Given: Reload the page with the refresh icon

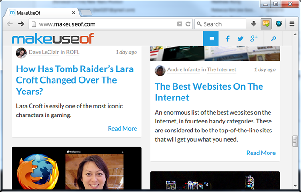Looking at the screenshot, I should pos(188,24).
